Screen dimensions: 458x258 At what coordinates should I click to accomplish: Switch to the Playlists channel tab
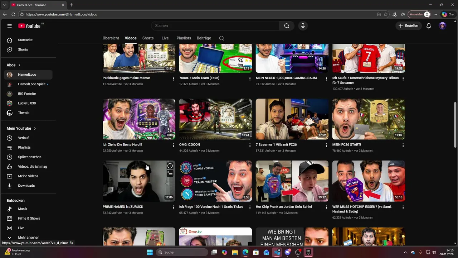[x=184, y=38]
